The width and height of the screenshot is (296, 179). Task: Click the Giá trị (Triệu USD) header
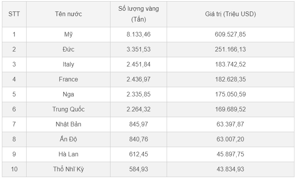pos(230,14)
